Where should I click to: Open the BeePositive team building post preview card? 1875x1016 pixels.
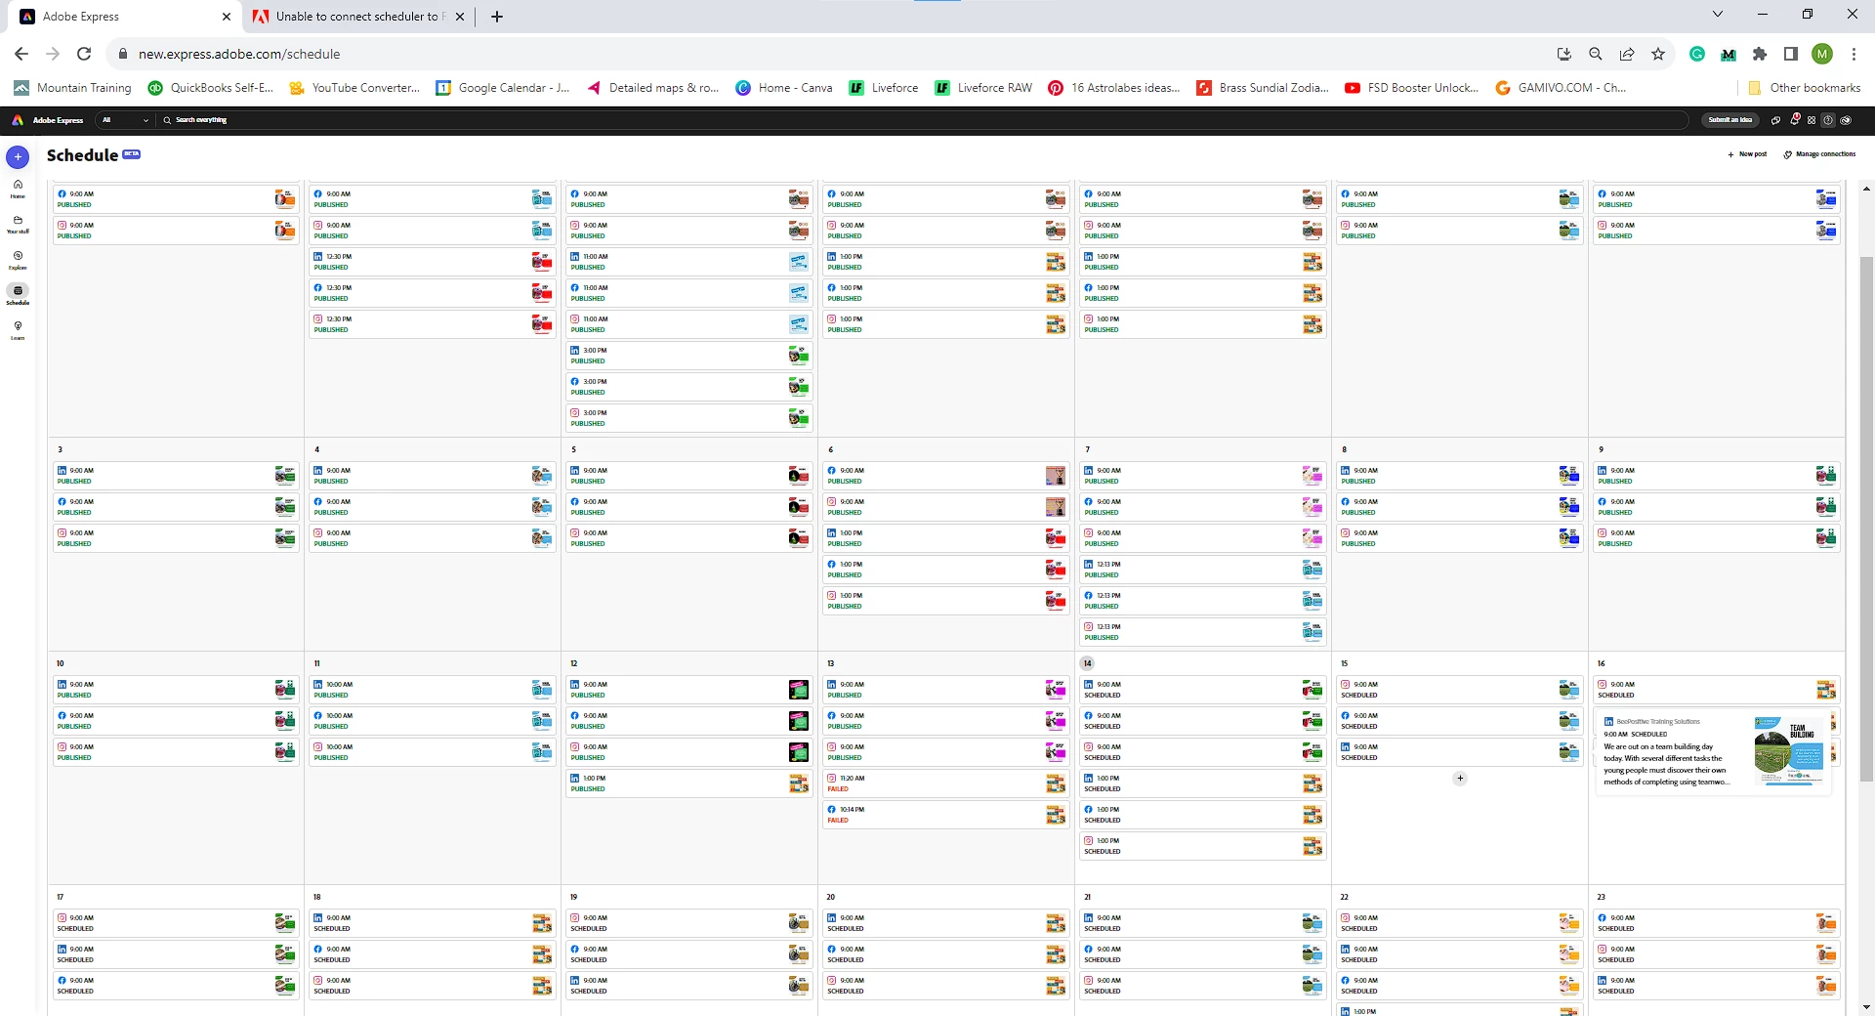(1713, 750)
